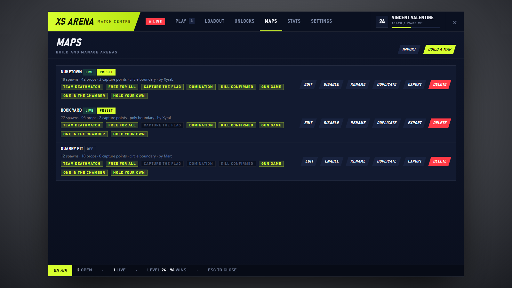Rename the Quarry Pit map

pyautogui.click(x=358, y=161)
